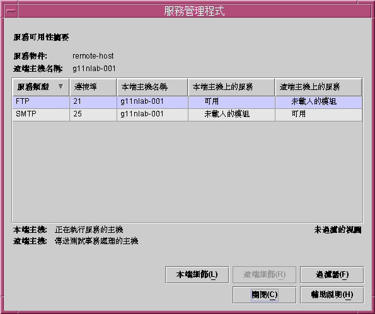Image resolution: width=375 pixels, height=314 pixels.
Task: Click the disabled 遠端細節(R) button
Action: point(265,275)
